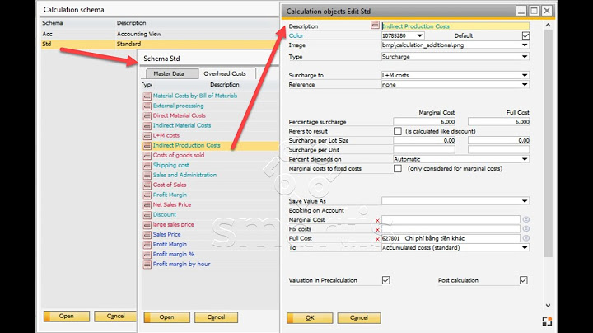
Task: Click the row icon for External processing
Action: pos(147,106)
